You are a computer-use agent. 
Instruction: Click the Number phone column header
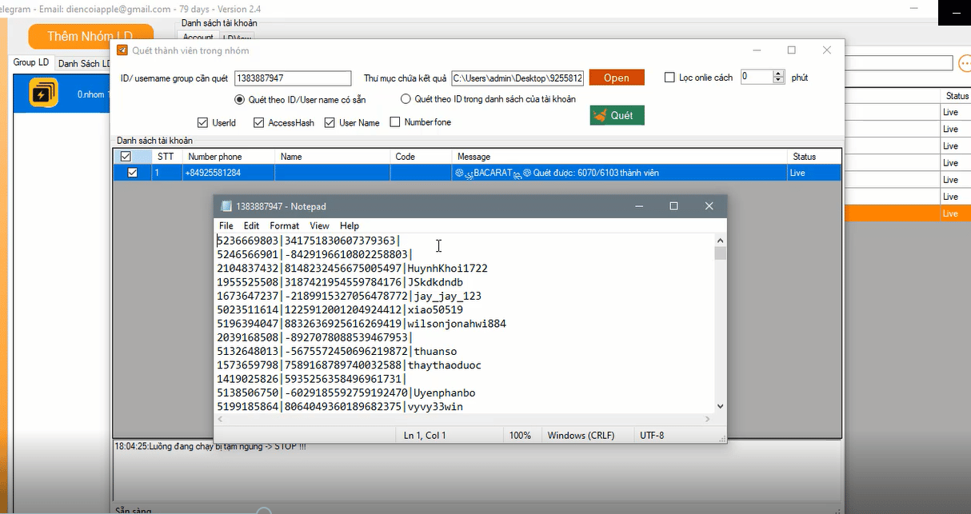click(x=229, y=157)
